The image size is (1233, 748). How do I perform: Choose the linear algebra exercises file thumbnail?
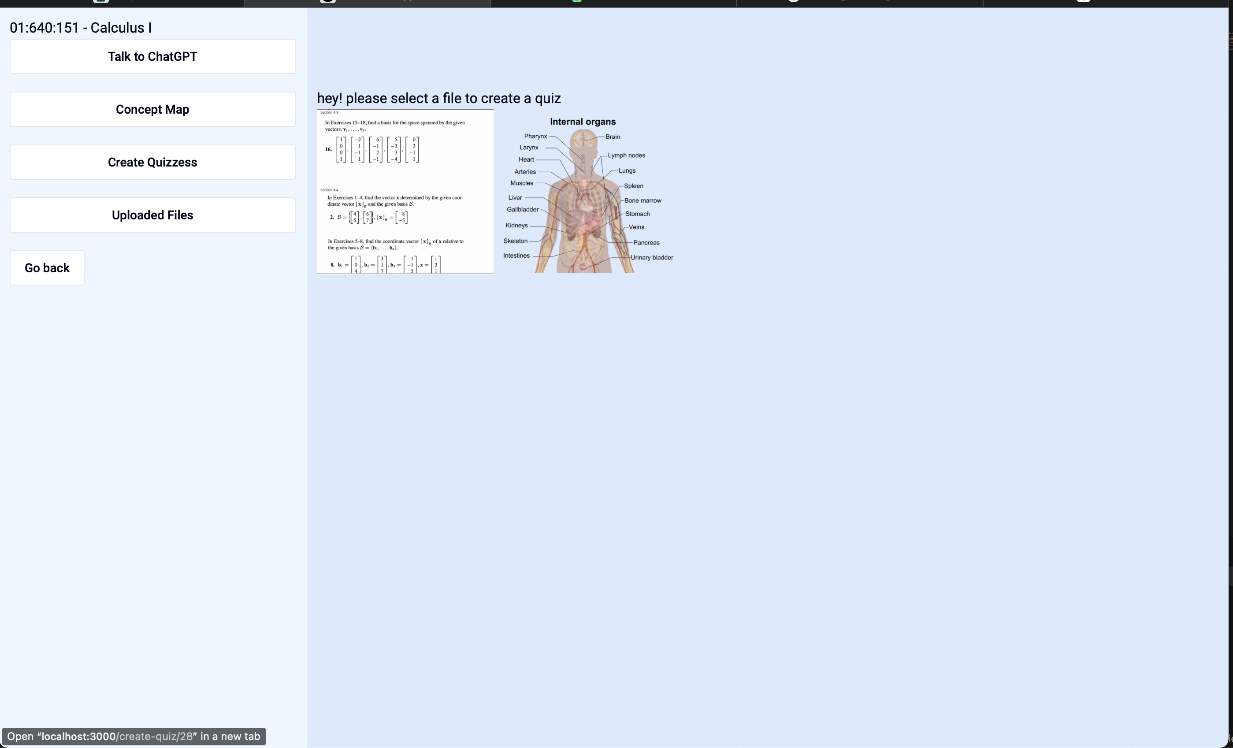pyautogui.click(x=405, y=192)
